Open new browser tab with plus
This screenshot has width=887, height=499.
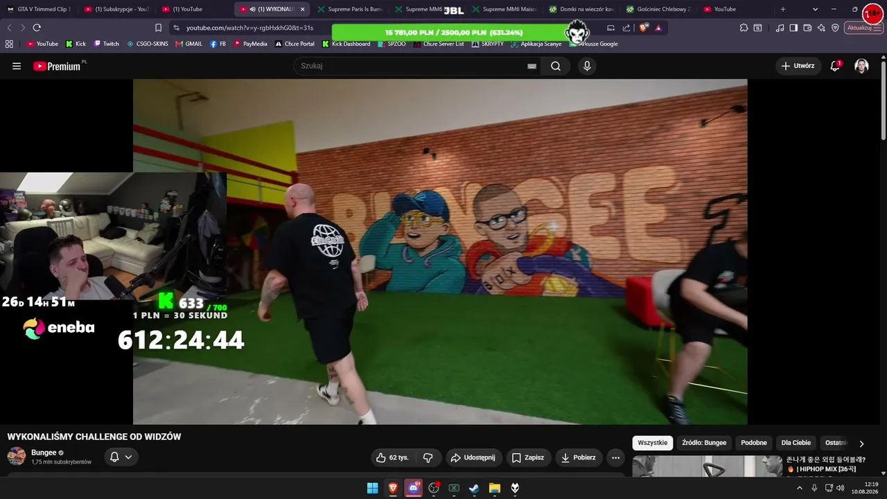click(x=783, y=9)
